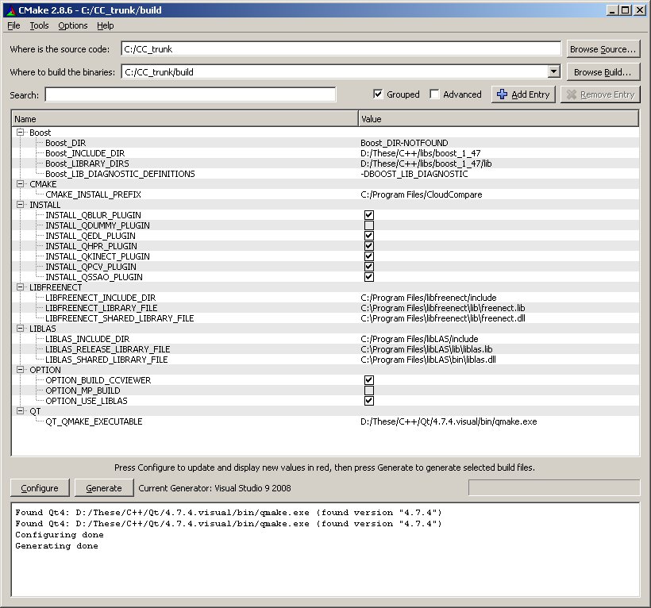Enable the OPTION_MP_BUILD checkbox
This screenshot has width=651, height=608.
(x=369, y=391)
